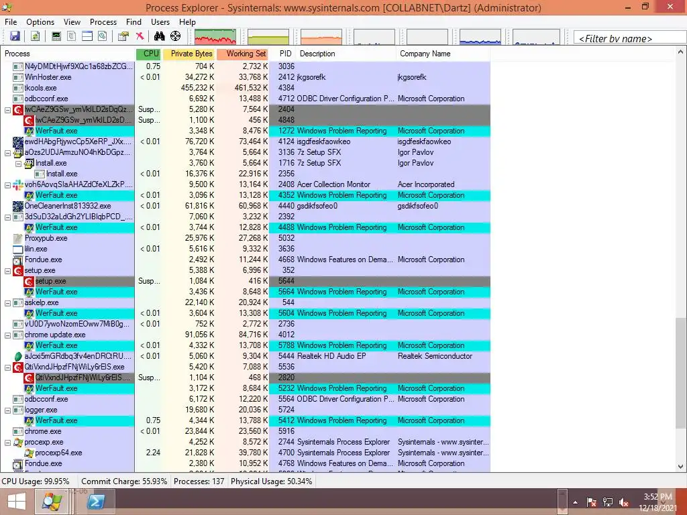Sort by the Working Set column header
The width and height of the screenshot is (687, 515).
[242, 54]
